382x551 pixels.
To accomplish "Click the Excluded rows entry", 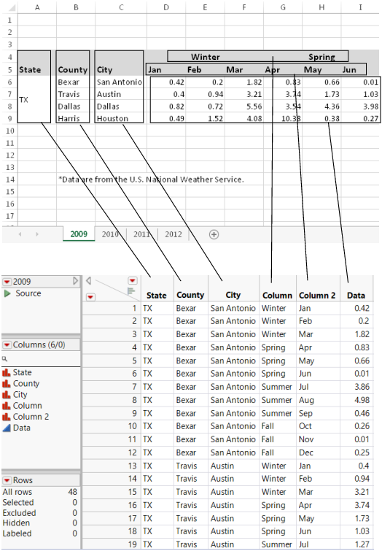I will (40, 513).
